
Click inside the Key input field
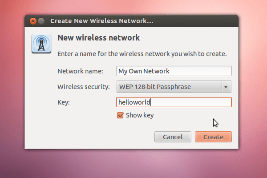click(174, 102)
